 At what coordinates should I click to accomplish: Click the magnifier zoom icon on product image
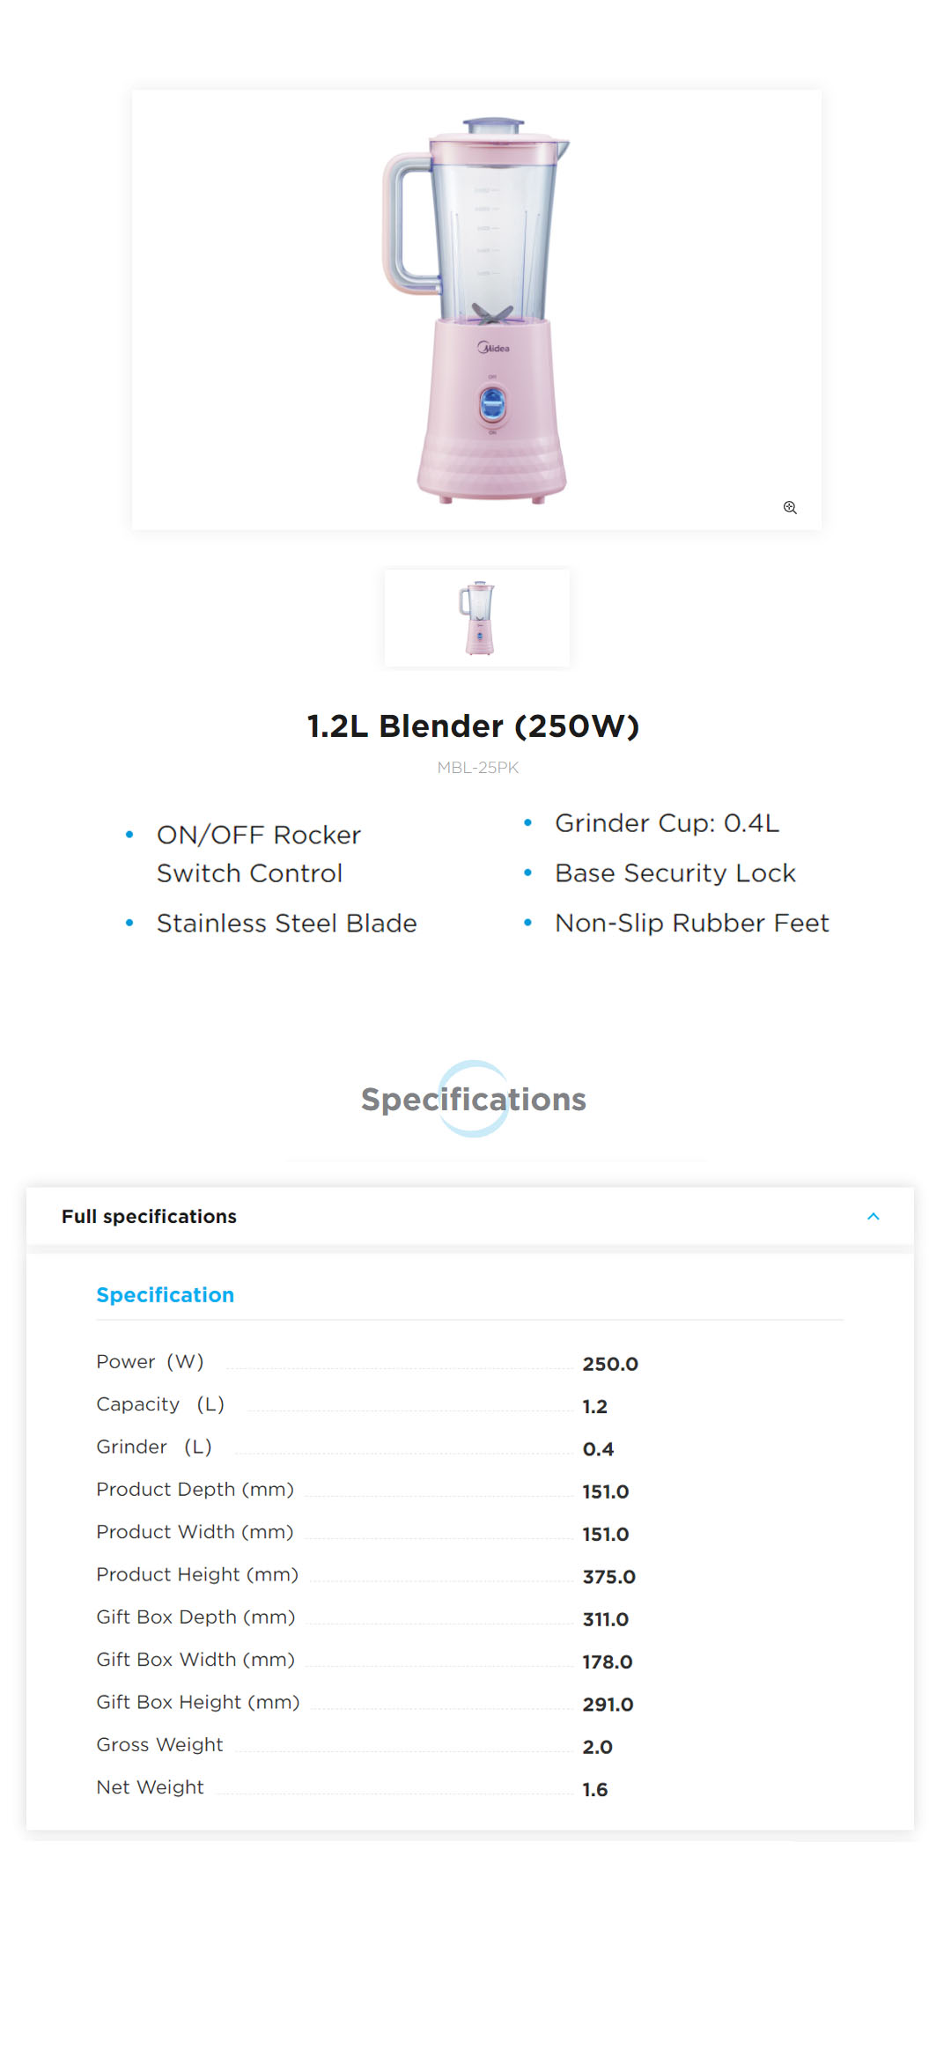click(790, 507)
